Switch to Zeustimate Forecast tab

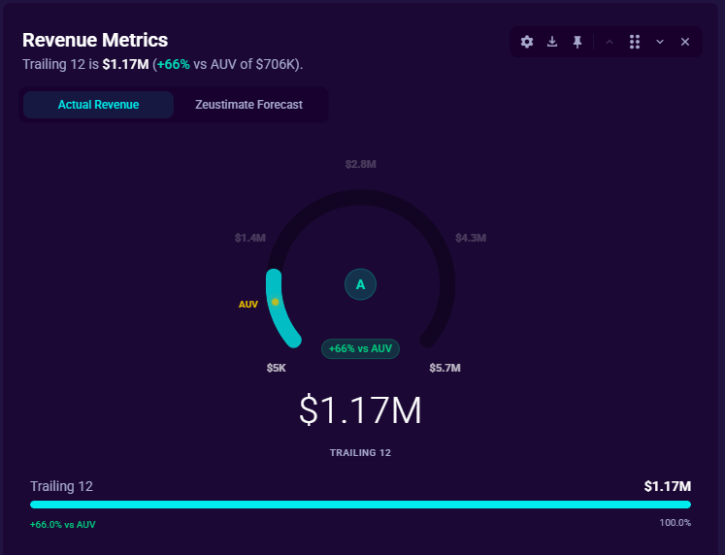[x=248, y=105]
